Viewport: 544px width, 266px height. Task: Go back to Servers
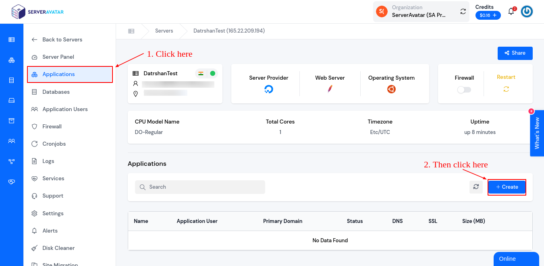click(x=57, y=39)
